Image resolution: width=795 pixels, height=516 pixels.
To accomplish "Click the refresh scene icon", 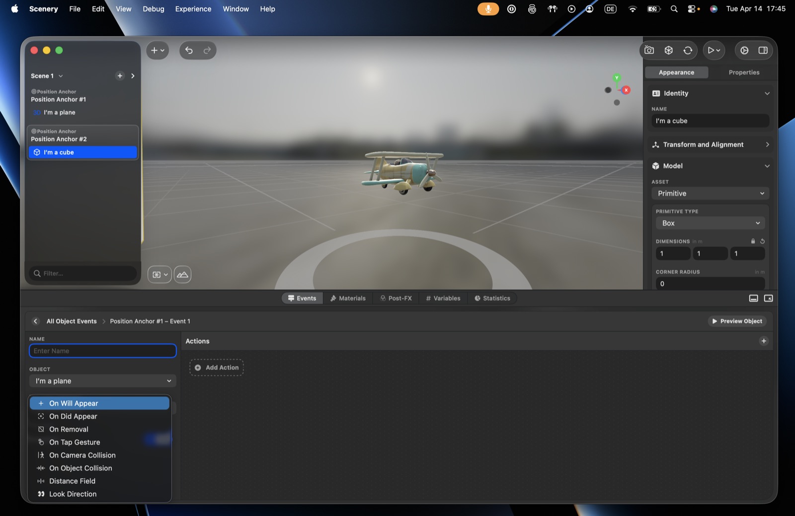I will pyautogui.click(x=688, y=50).
